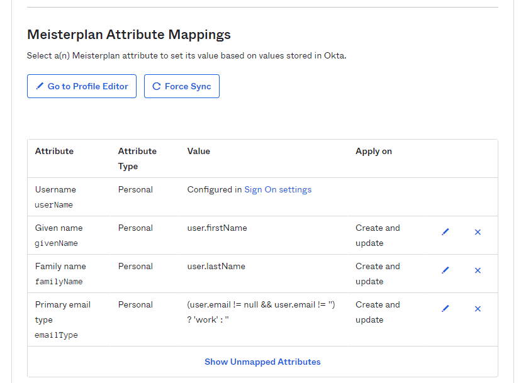Screen dimensions: 521x383
Task: Click Personal type in Primary email row
Action: click(x=135, y=304)
